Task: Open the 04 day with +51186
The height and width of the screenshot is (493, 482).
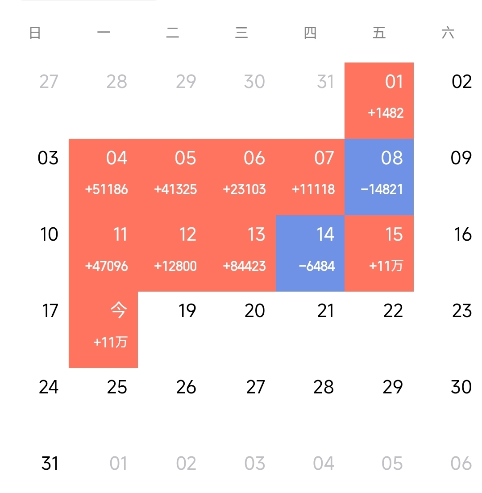Action: coord(104,177)
